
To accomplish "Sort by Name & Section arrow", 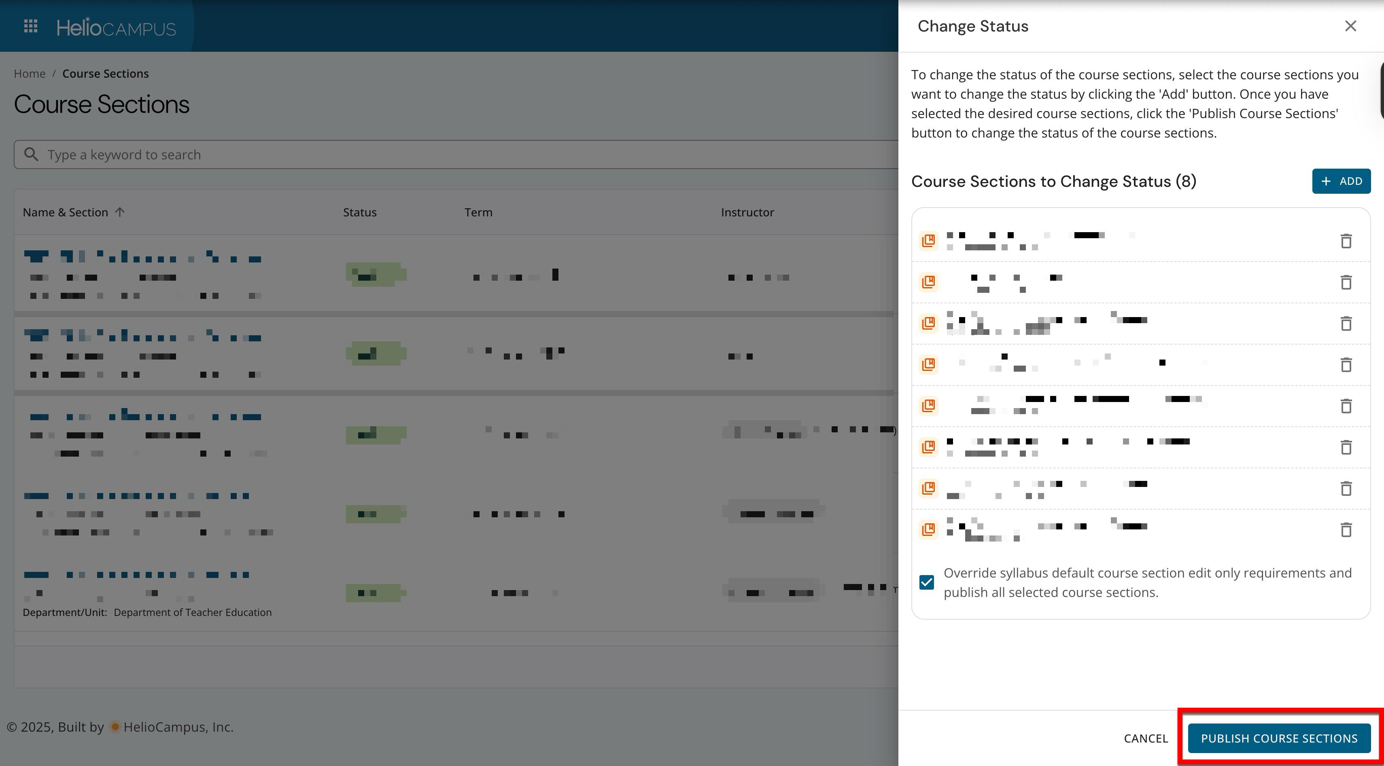I will (x=120, y=212).
